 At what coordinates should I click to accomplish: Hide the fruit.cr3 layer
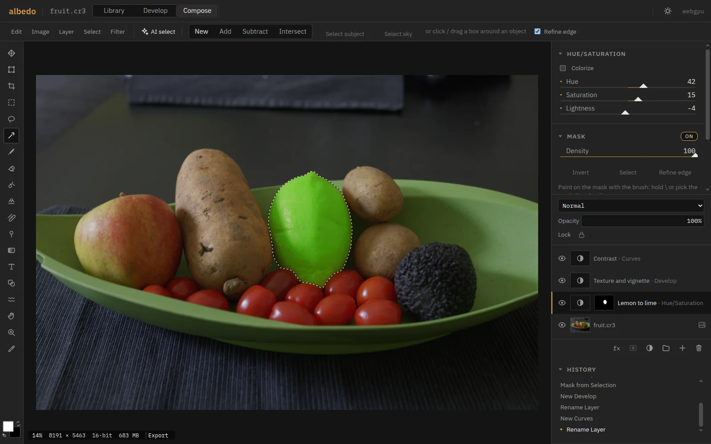point(562,325)
